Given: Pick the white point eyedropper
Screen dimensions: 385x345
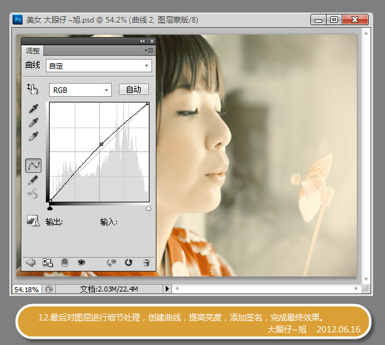Looking at the screenshot, I should [33, 136].
